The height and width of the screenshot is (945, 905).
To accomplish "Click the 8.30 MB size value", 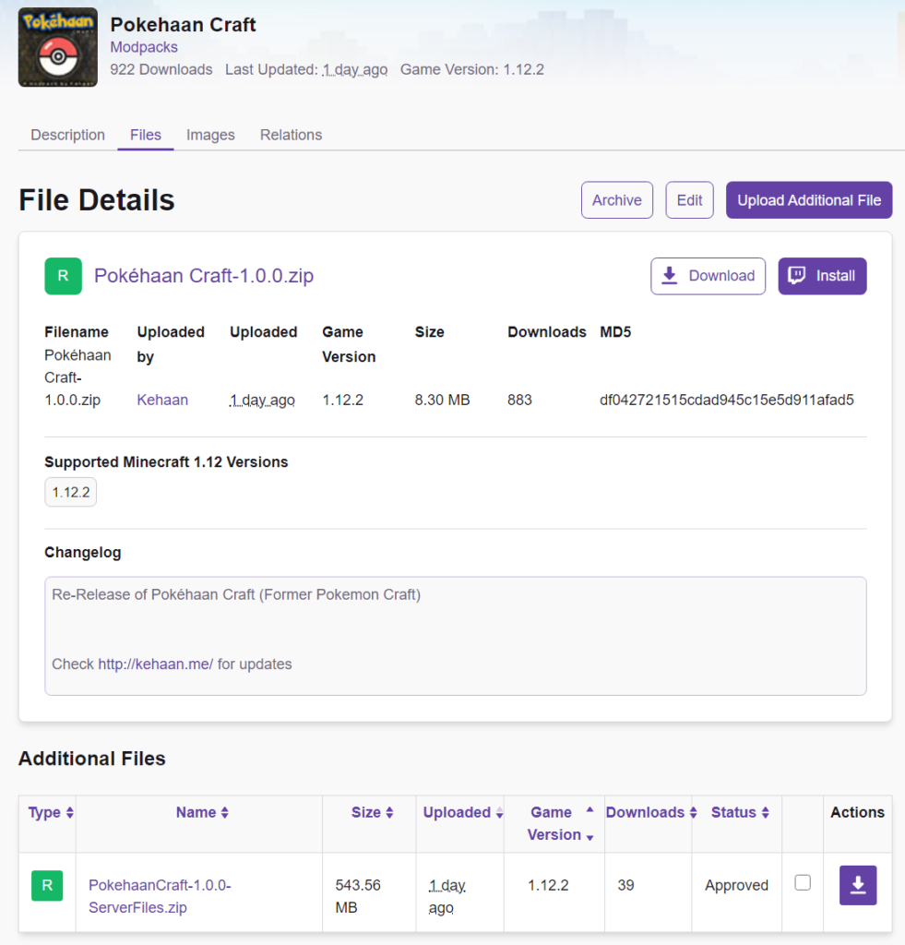I will [442, 401].
